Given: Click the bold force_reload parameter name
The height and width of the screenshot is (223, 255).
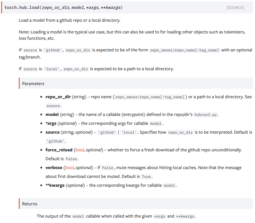Looking at the screenshot, I should 59,150.
